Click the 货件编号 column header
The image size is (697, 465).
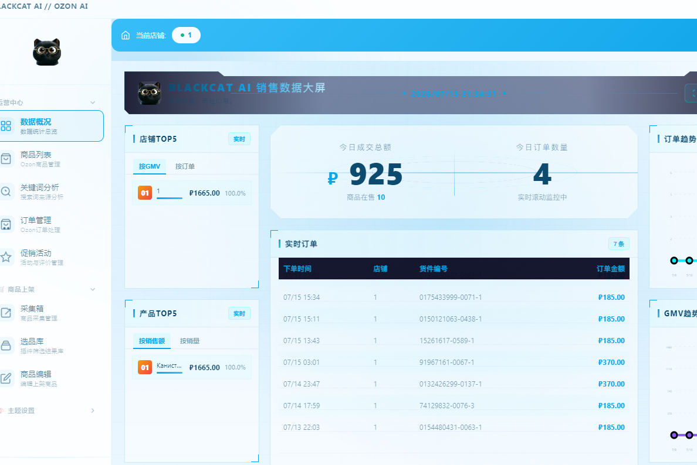[434, 268]
